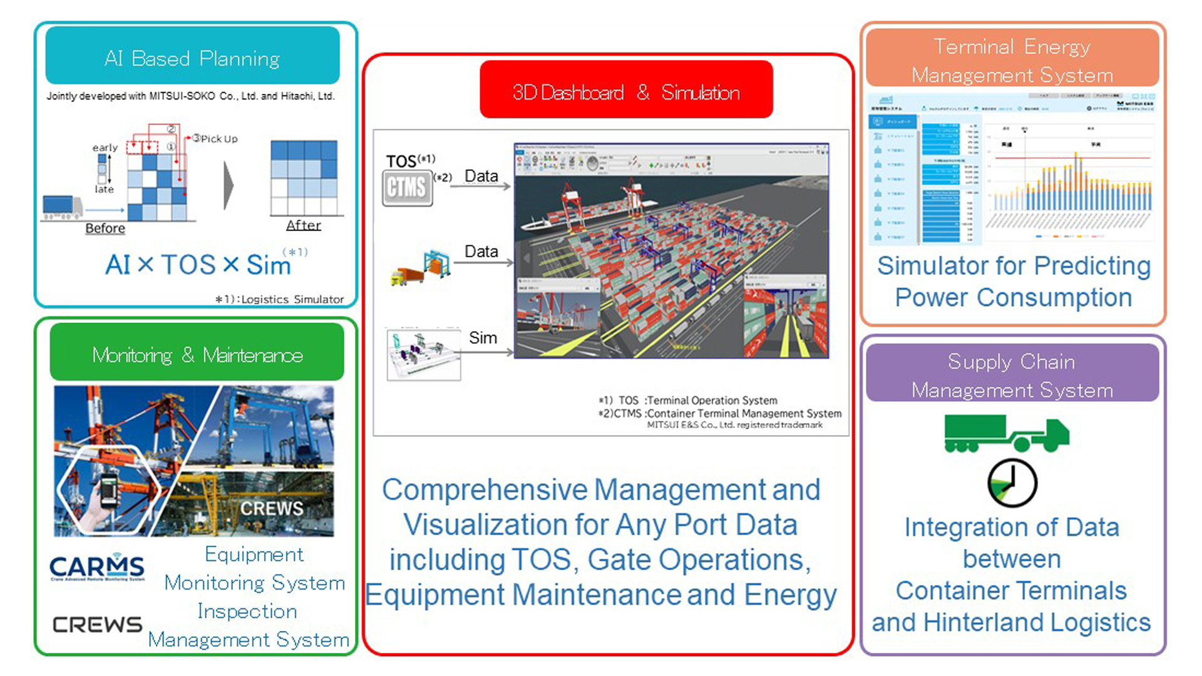
Task: Click the clock icon below green truck
Action: point(1012,483)
